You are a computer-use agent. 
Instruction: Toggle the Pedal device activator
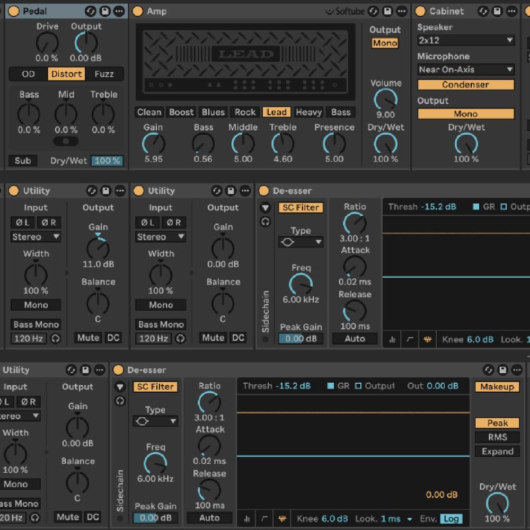(14, 11)
